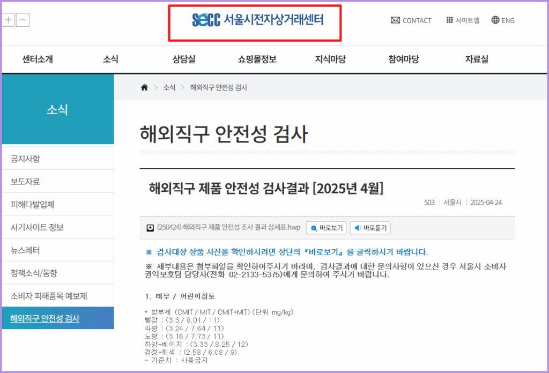Screen dimensions: 549x373
Task: Select 공지사항 in the sidebar
Action: click(58, 159)
